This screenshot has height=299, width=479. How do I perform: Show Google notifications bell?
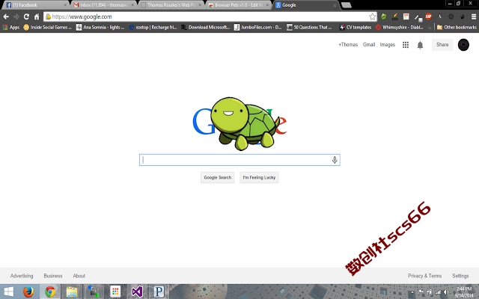tap(420, 45)
